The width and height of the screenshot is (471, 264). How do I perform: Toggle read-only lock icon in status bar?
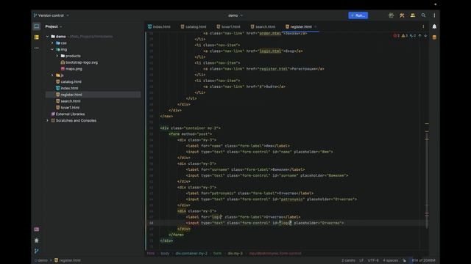404,260
